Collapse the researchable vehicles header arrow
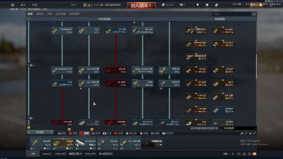Screen dimensions: 283x159 click(29, 19)
